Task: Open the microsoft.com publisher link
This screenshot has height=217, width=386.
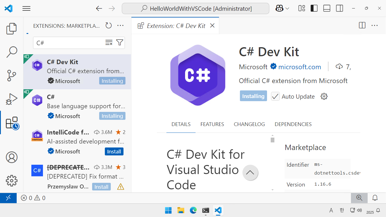Action: point(300,67)
